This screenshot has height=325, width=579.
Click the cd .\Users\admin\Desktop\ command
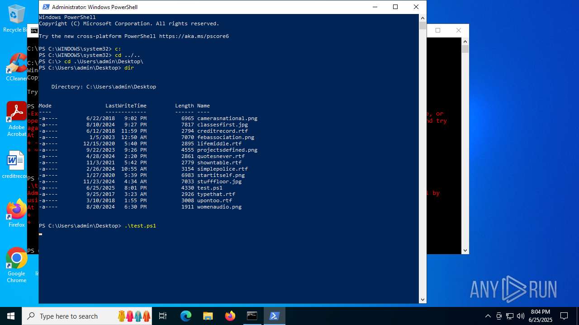point(104,61)
